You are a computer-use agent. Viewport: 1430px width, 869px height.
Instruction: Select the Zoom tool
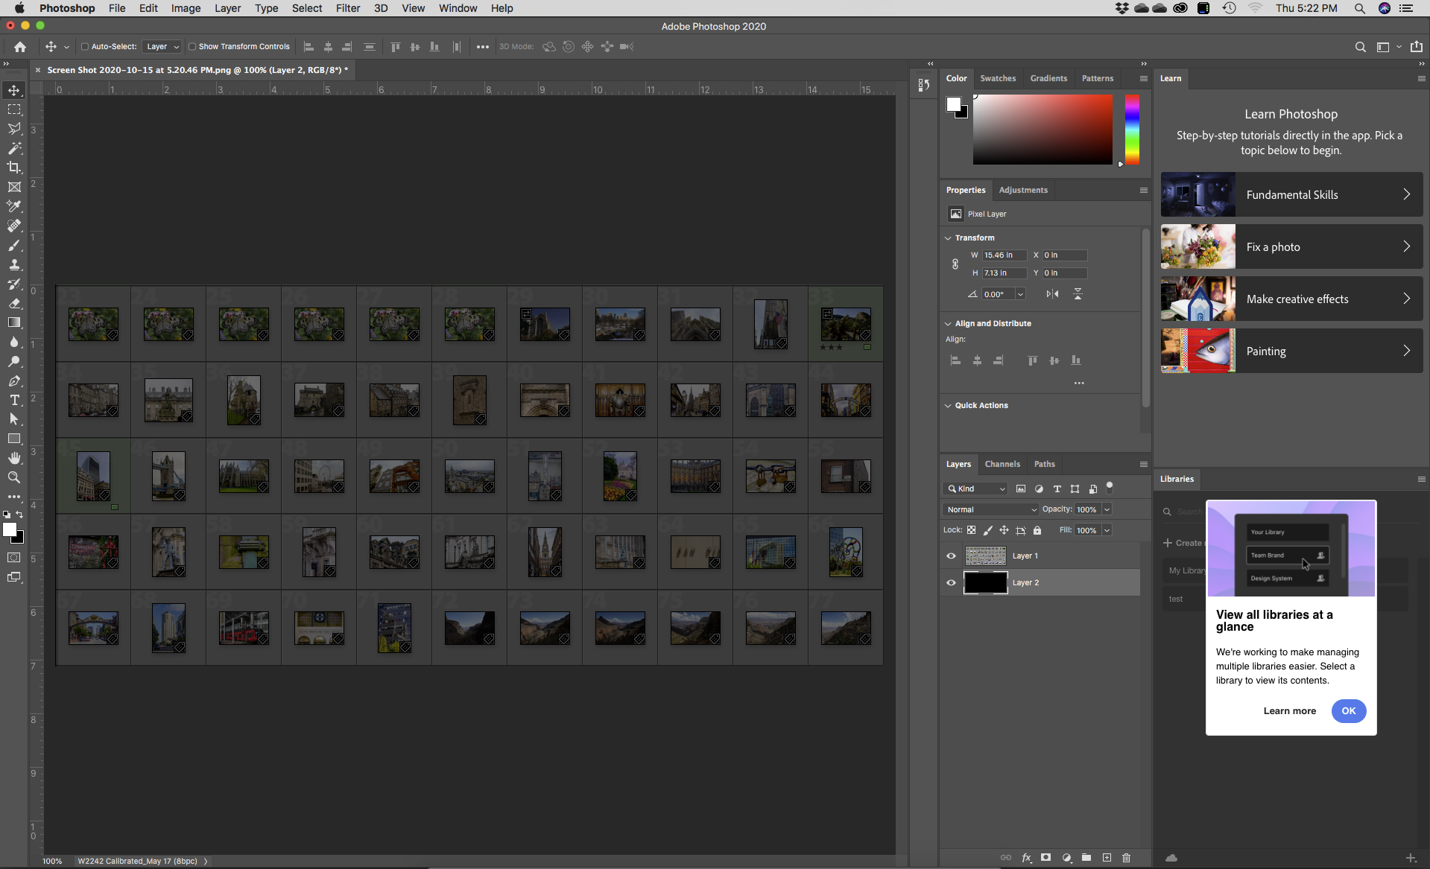(x=14, y=478)
